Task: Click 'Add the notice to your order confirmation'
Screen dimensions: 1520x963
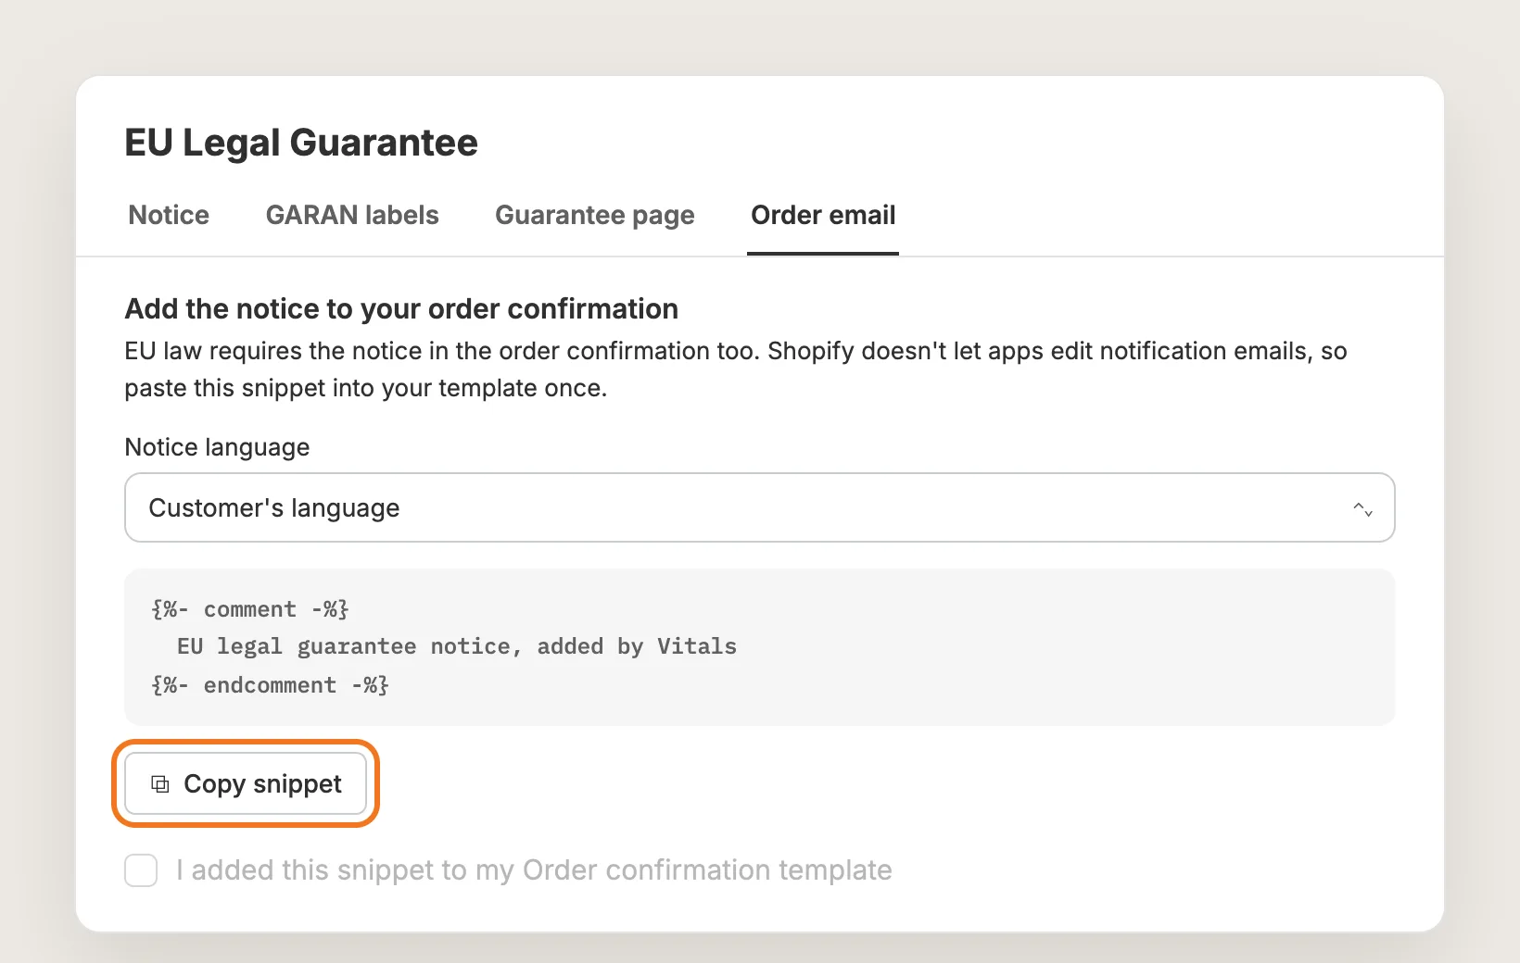Action: (401, 308)
